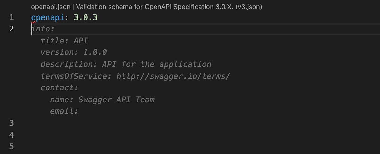Click line number 1 in the gutter
This screenshot has height=154, width=380.
[x=11, y=18]
